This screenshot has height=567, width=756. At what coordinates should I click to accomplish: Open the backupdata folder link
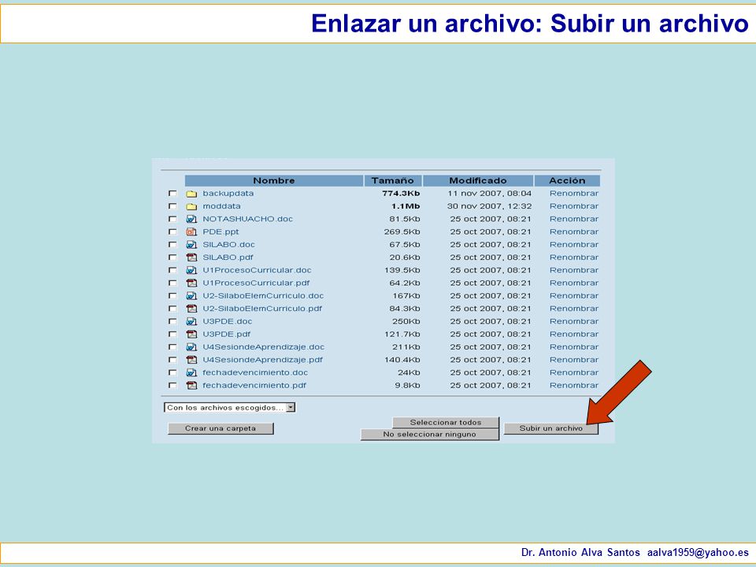pos(228,194)
